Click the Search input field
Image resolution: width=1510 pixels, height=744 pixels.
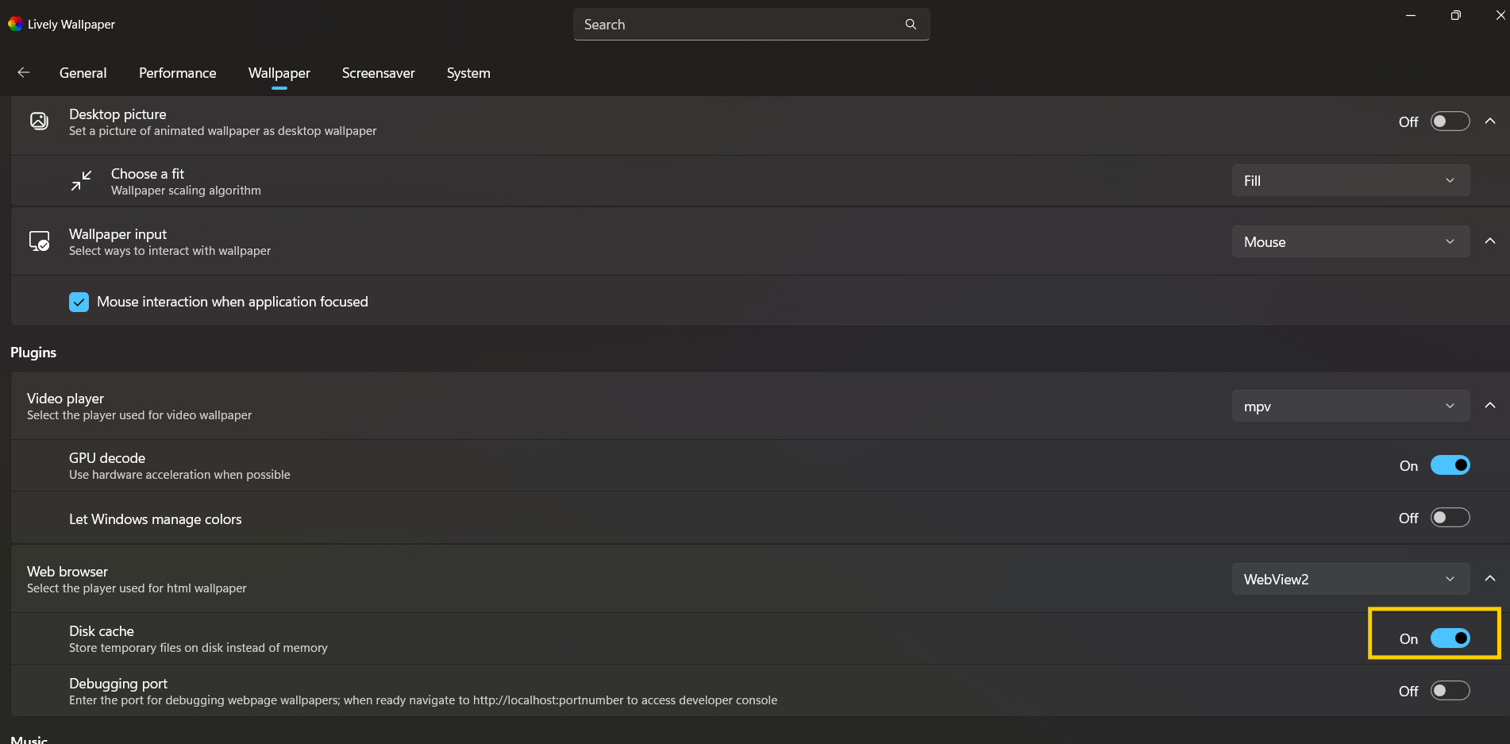point(751,25)
